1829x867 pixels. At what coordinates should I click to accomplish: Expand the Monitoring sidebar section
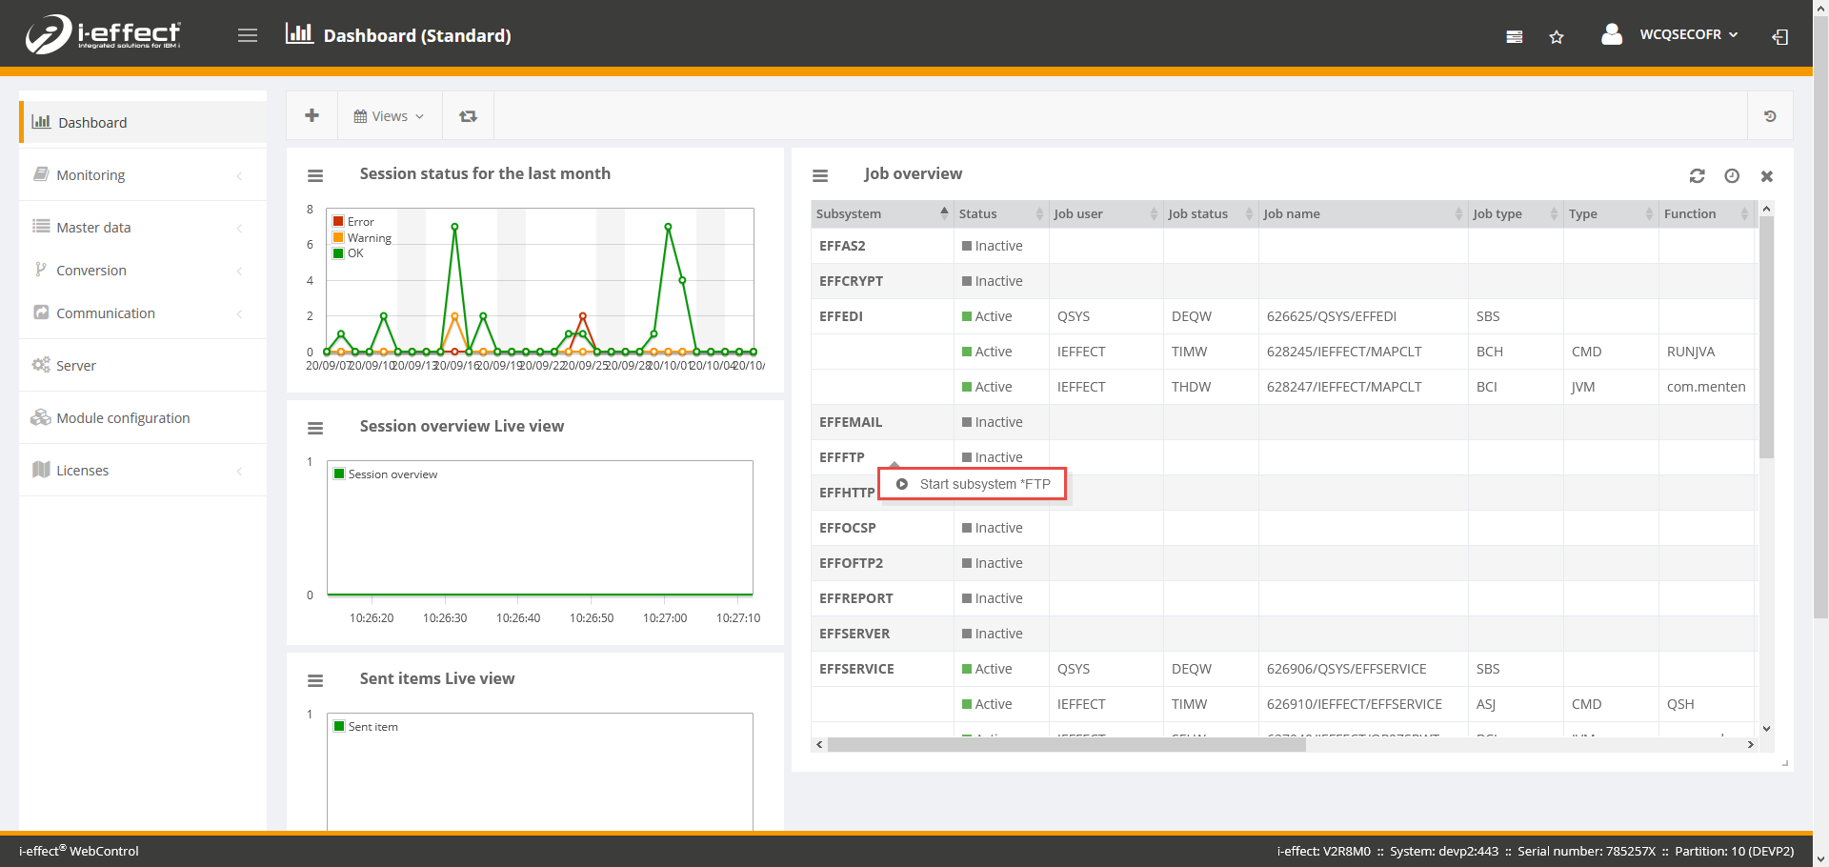point(91,175)
